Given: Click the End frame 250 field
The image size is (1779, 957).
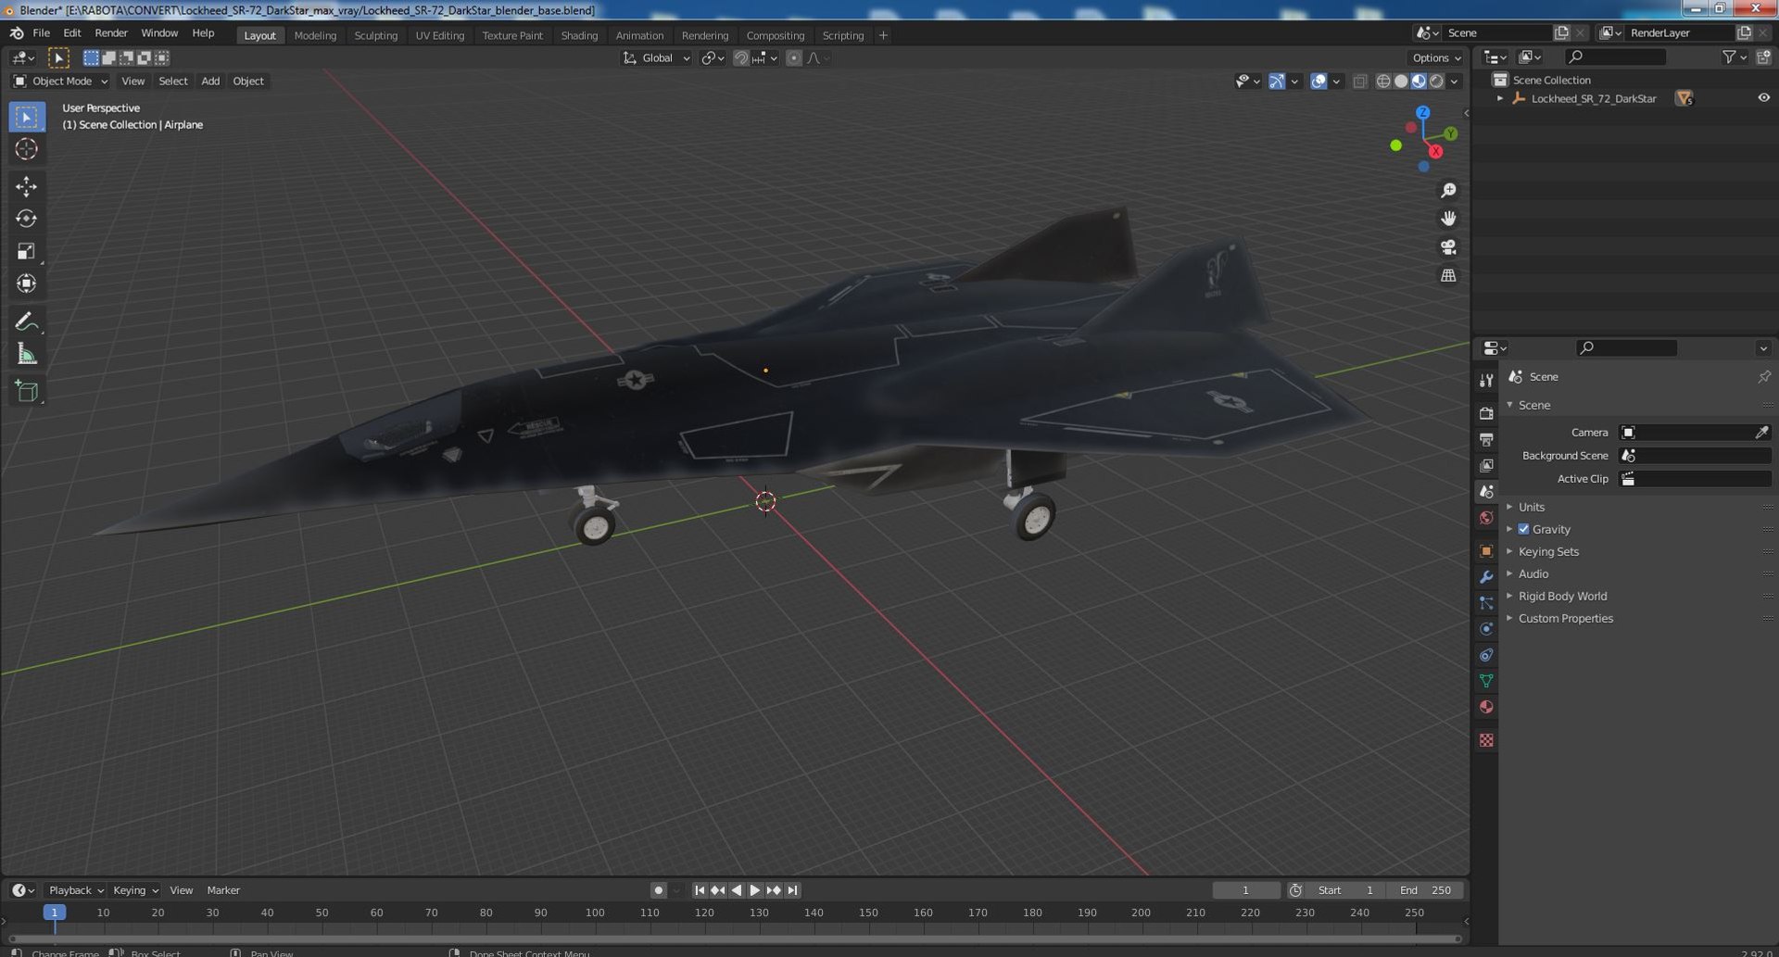Looking at the screenshot, I should (x=1425, y=890).
